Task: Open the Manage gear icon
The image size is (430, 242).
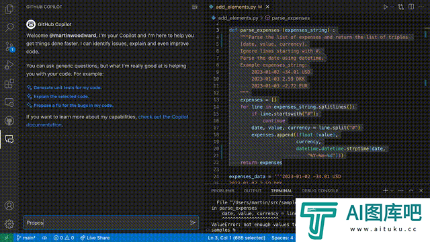Action: (9, 224)
